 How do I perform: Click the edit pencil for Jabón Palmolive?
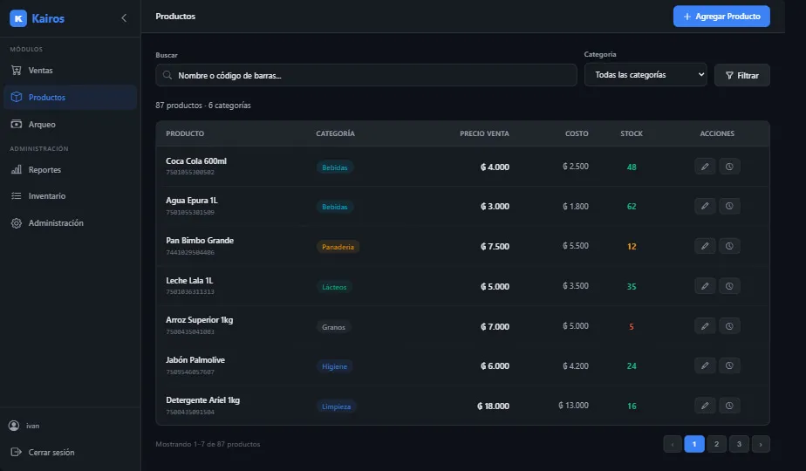click(705, 365)
